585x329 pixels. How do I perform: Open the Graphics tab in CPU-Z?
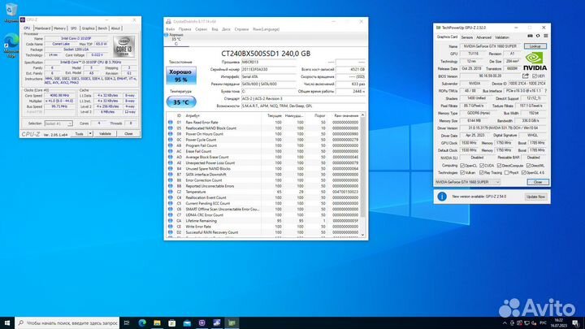coord(88,28)
